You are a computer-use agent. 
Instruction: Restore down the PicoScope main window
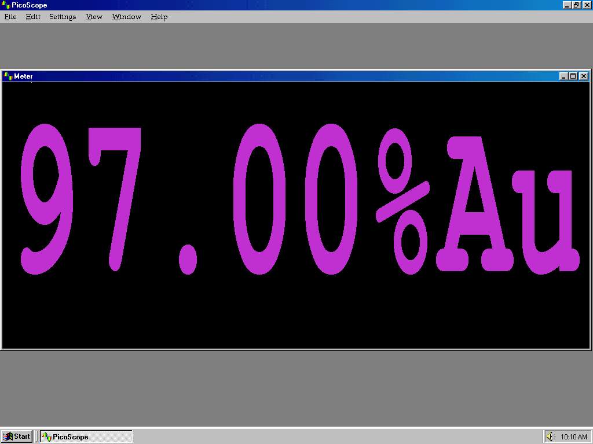coord(576,5)
